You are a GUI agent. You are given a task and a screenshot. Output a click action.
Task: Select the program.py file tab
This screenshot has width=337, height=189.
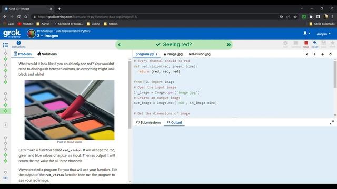point(145,54)
